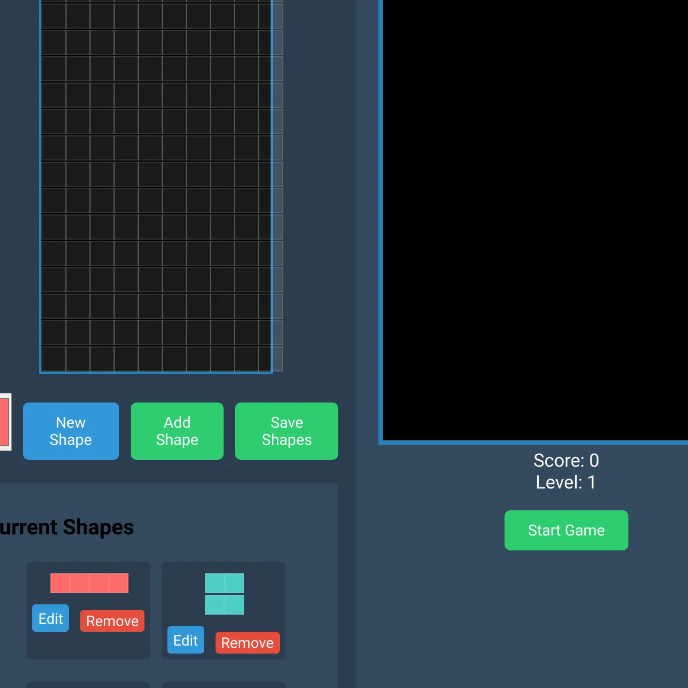The height and width of the screenshot is (688, 688).
Task: Open the red color picker swatch
Action: tap(5, 422)
